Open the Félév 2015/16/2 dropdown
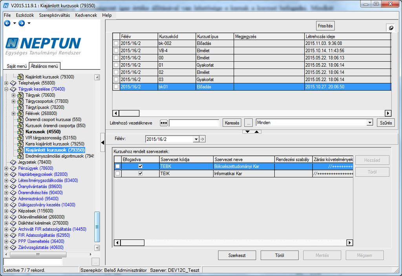 pos(196,139)
